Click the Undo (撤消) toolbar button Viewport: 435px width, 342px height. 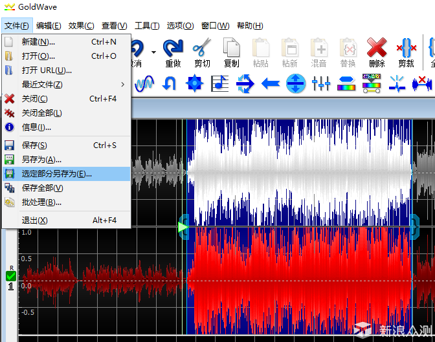click(137, 52)
